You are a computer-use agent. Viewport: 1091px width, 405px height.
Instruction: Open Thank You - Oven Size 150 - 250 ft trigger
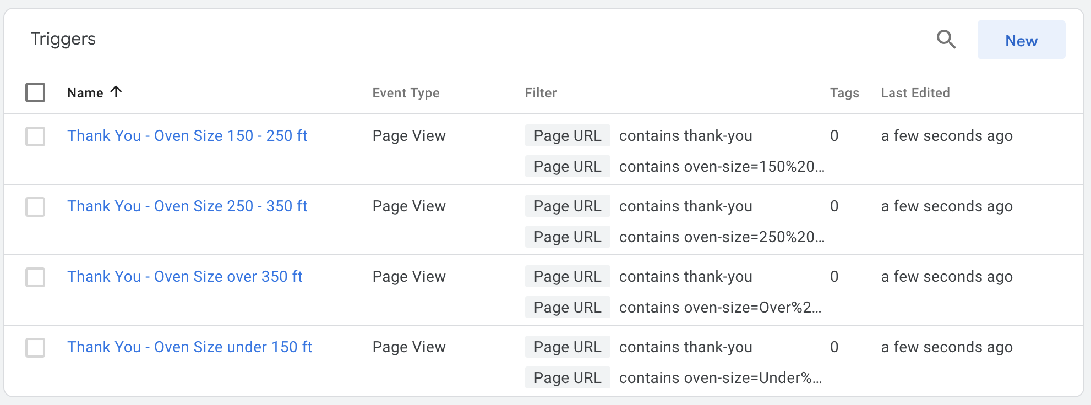pos(187,136)
